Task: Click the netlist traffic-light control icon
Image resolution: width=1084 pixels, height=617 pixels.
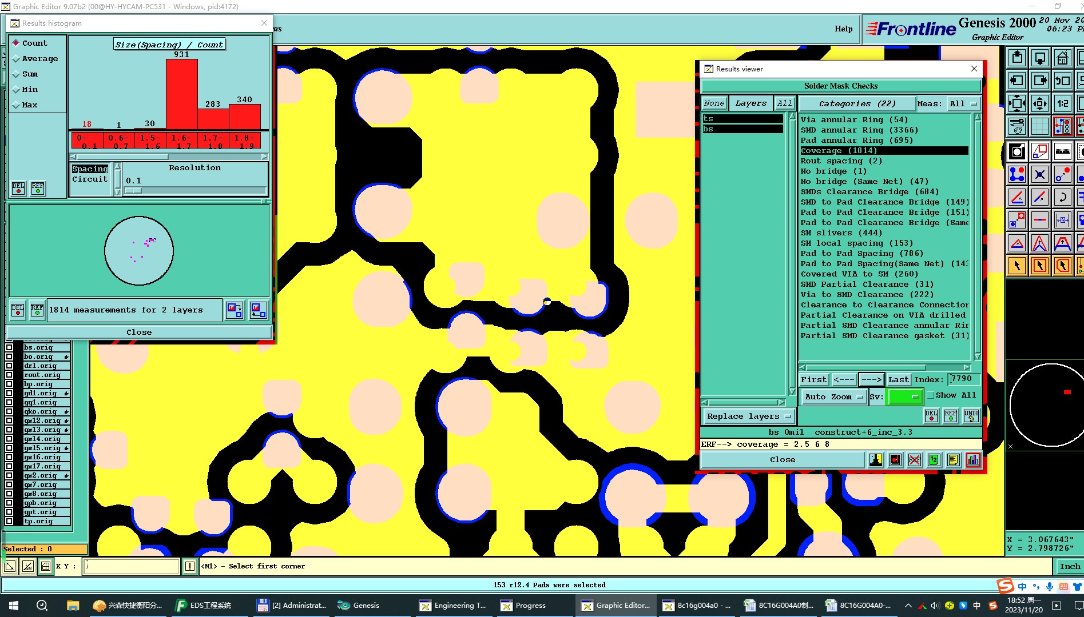Action: click(x=1062, y=126)
